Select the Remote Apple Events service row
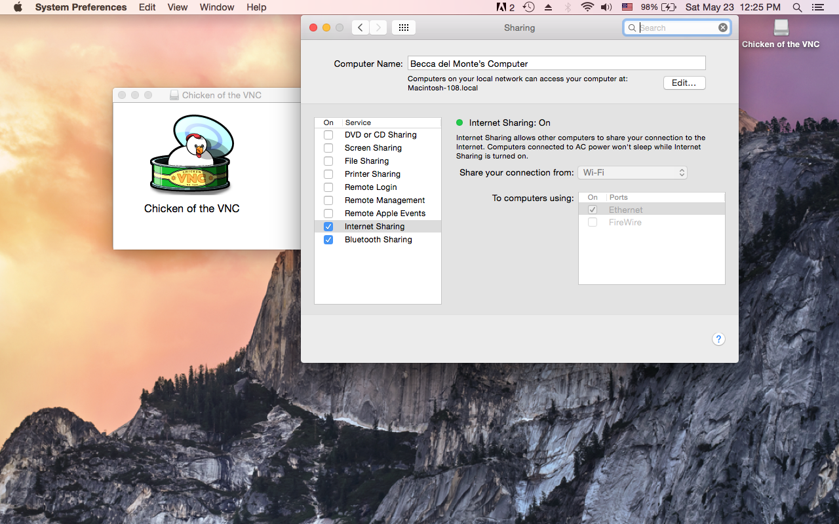 pyautogui.click(x=378, y=214)
